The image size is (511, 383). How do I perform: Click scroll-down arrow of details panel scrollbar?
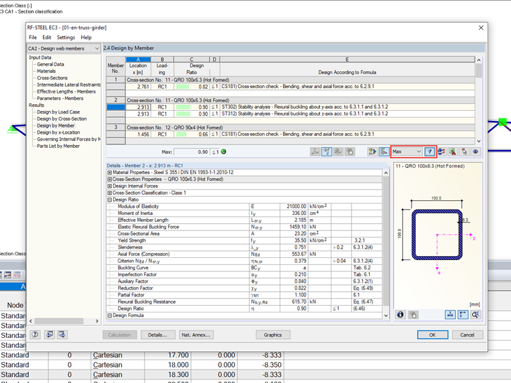pyautogui.click(x=386, y=316)
